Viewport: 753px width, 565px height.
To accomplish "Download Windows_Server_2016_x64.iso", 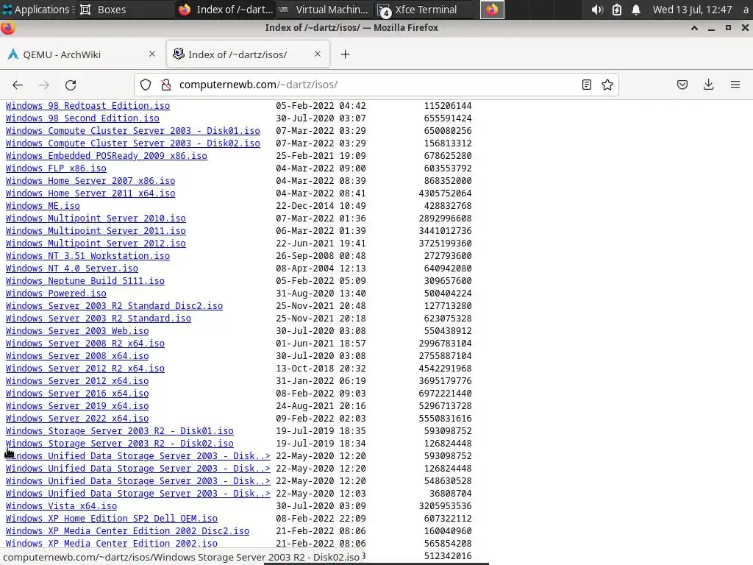I will pos(76,393).
